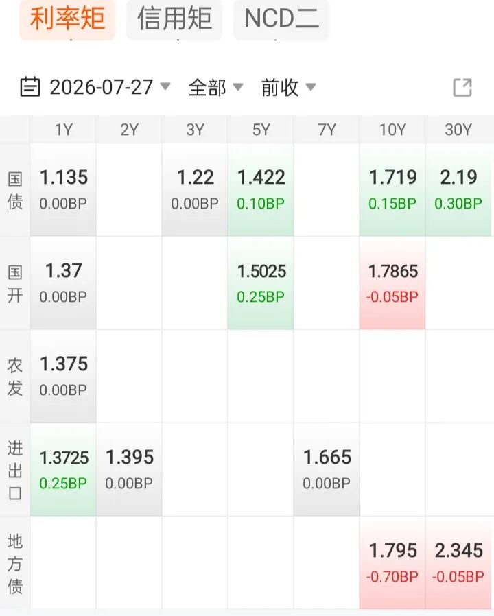
Task: Open the 全部 filter dropdown
Action: pyautogui.click(x=215, y=87)
